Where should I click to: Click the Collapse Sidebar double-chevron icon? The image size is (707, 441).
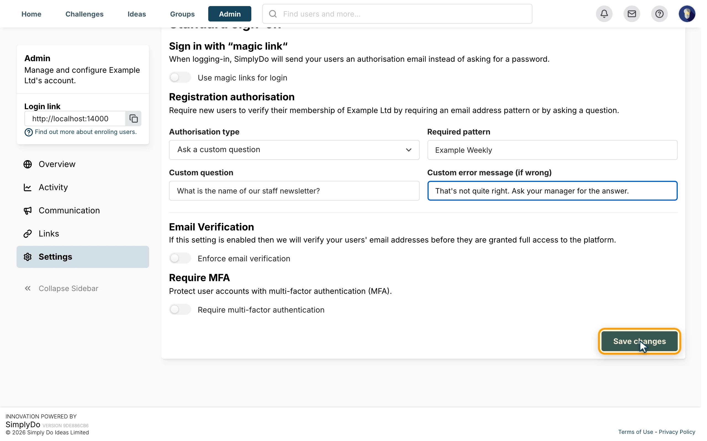[28, 289]
